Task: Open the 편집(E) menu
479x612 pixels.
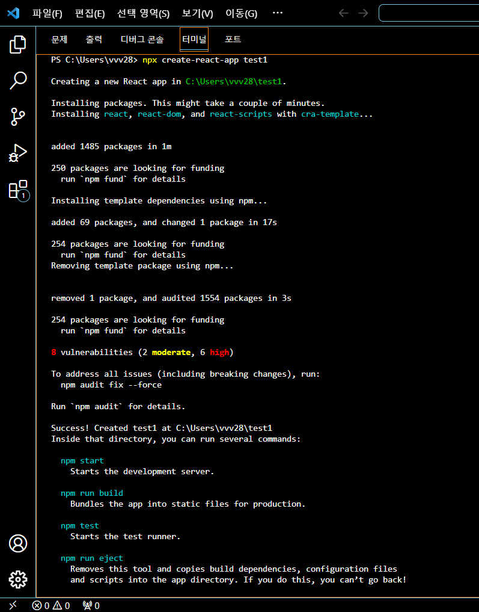Action: [90, 13]
